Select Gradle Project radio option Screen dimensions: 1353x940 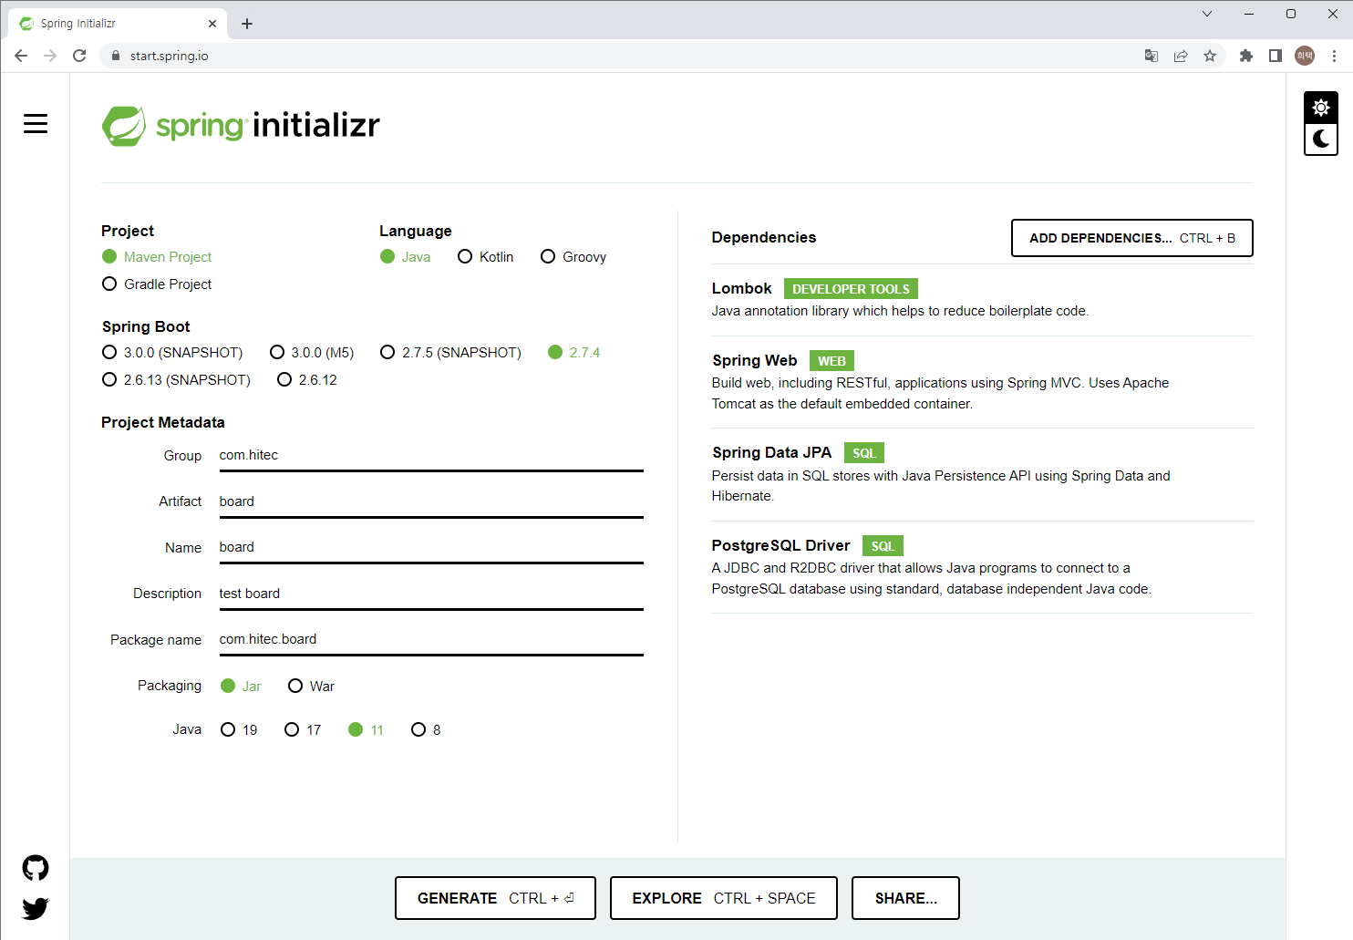[x=158, y=284]
